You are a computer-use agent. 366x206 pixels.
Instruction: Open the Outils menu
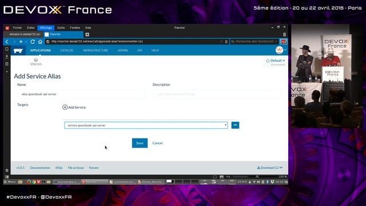click(61, 28)
